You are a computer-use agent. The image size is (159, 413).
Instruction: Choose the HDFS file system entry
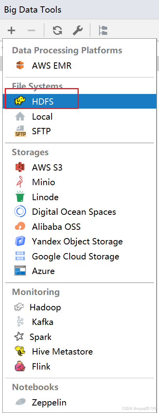pos(79,101)
